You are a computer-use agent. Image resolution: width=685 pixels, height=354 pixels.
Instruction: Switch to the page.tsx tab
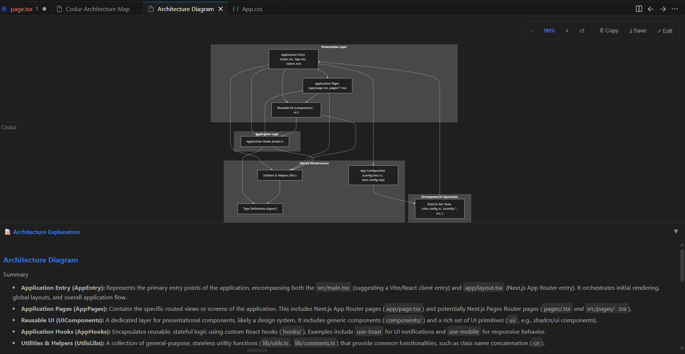(x=23, y=8)
